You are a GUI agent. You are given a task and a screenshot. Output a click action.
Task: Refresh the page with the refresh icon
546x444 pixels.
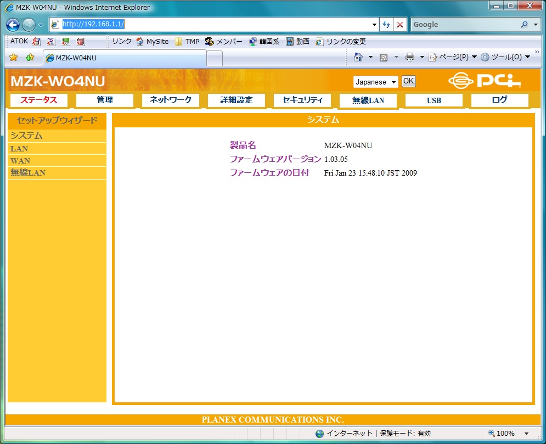click(386, 24)
